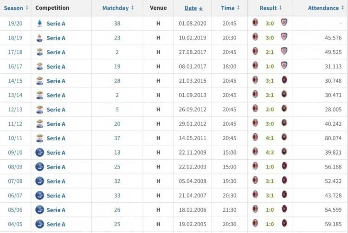
Task: Open matchday 37 link in 10/11 row
Action: point(117,138)
